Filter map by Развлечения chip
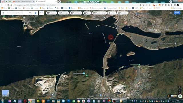The width and height of the screenshot is (183, 103). [x=76, y=13]
